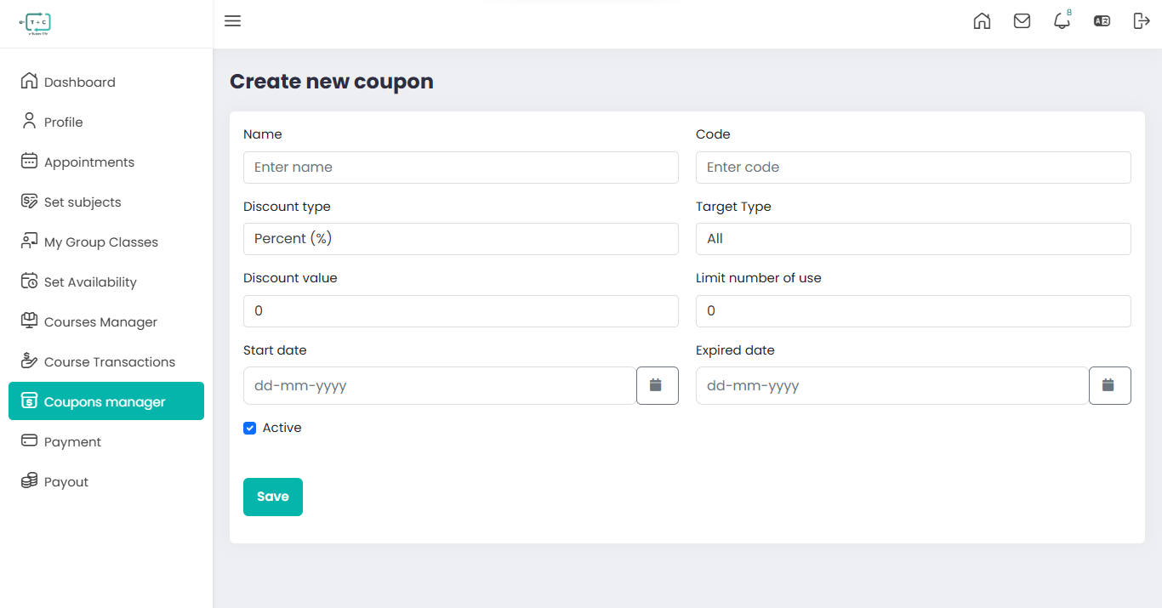Screen dimensions: 1162x608
Task: Open the Expired date calendar picker
Action: point(1110,385)
